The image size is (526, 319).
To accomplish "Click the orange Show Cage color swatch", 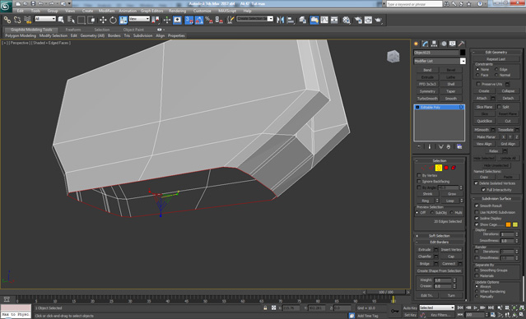I will 508,224.
